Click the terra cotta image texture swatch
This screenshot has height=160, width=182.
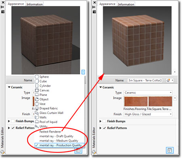pyautogui.click(x=148, y=102)
